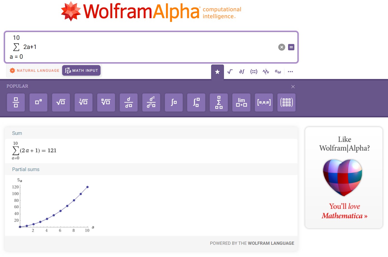Open the square root symbols tab
Image resolution: width=388 pixels, height=257 pixels.
tap(230, 72)
